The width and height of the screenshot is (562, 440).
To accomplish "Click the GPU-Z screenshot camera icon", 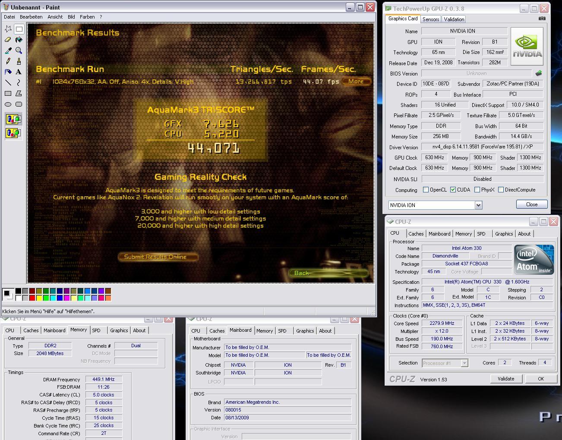I will click(542, 18).
